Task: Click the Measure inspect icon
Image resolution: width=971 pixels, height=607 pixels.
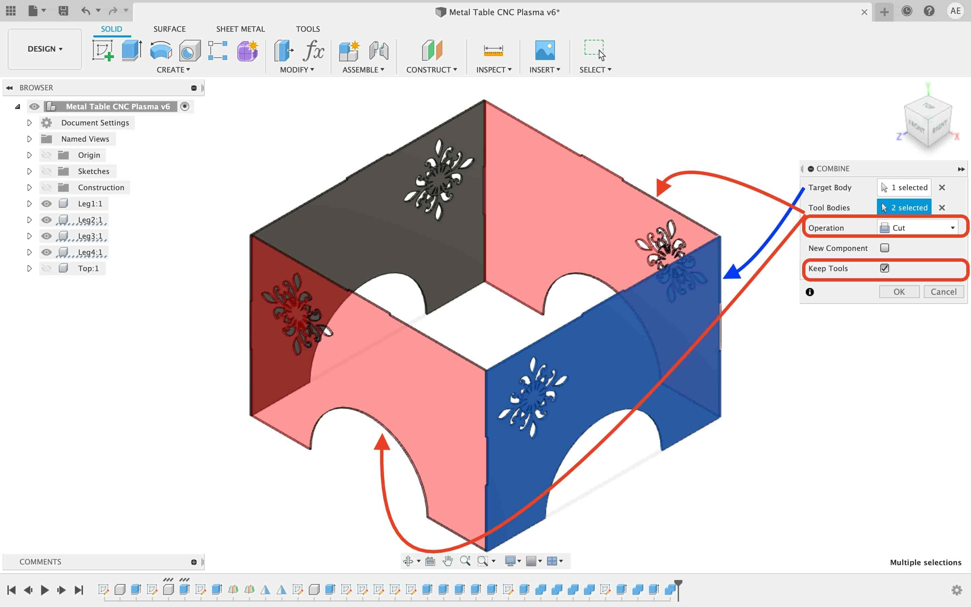Action: 493,51
